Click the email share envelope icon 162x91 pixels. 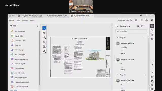[152, 20]
